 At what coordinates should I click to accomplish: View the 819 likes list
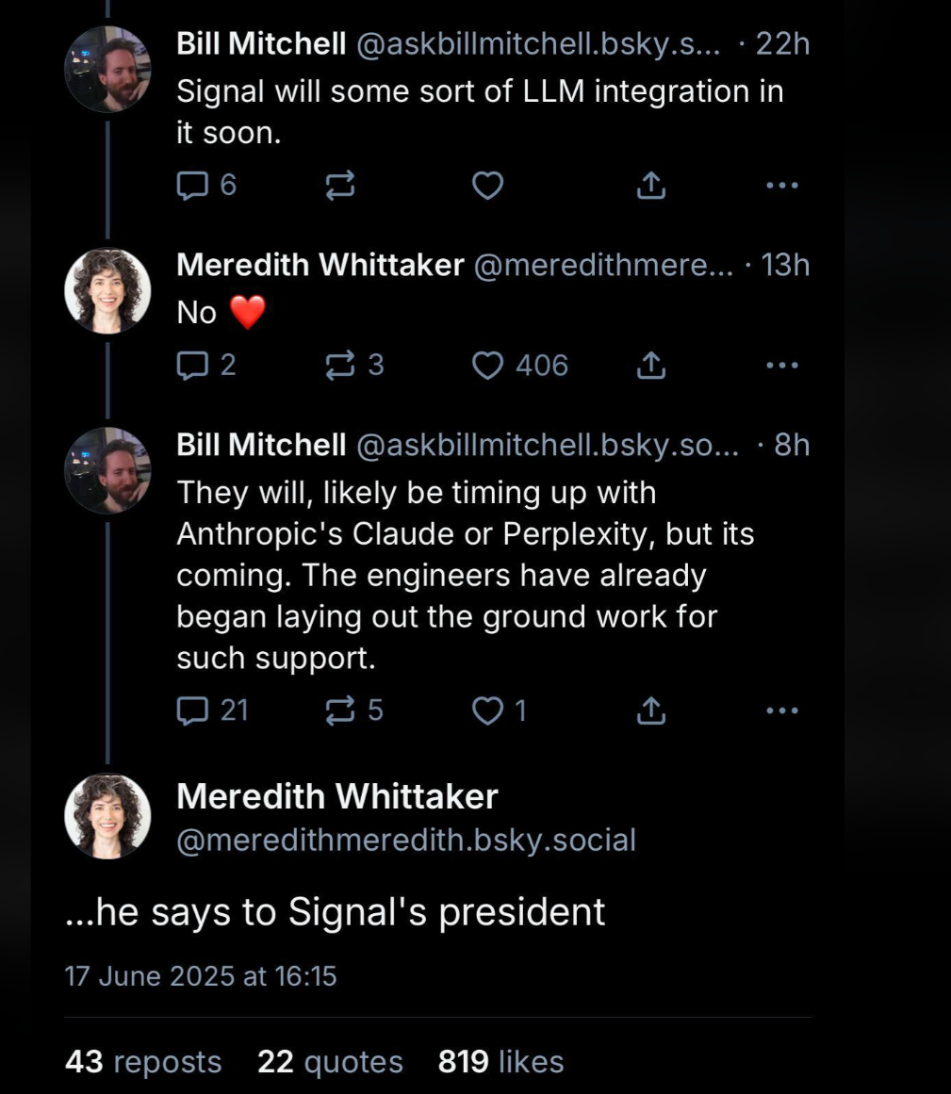click(500, 1062)
